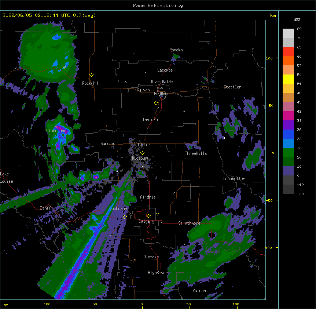The height and width of the screenshot is (309, 316).
Task: Select the Cochrane label
Action: [118, 208]
